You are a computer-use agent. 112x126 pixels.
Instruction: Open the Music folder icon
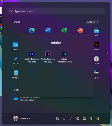click(71, 119)
